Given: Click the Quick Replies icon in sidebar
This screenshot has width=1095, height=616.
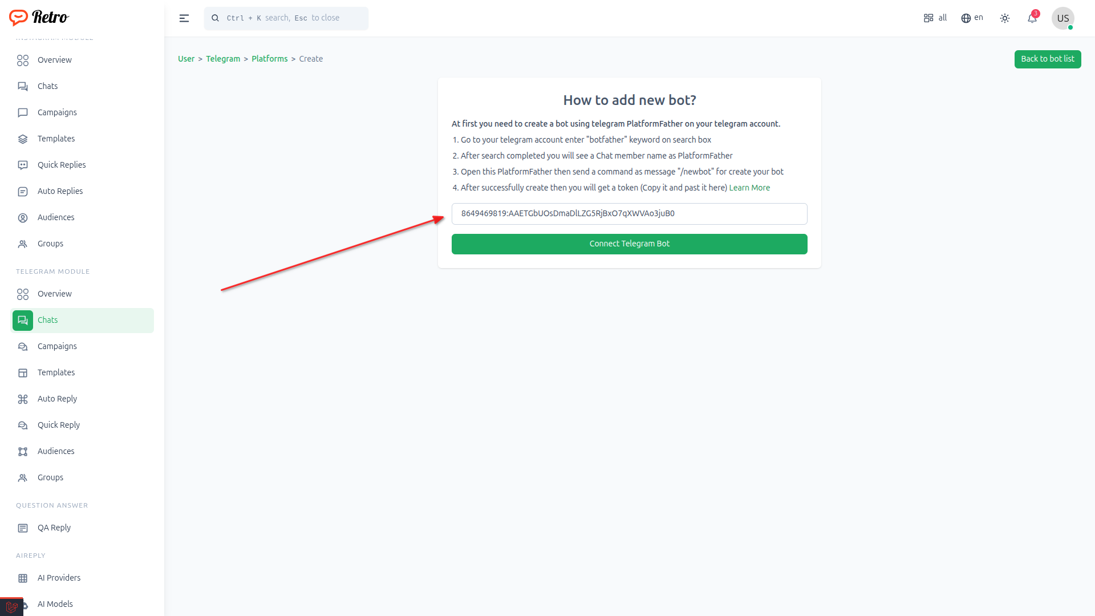Looking at the screenshot, I should [23, 165].
